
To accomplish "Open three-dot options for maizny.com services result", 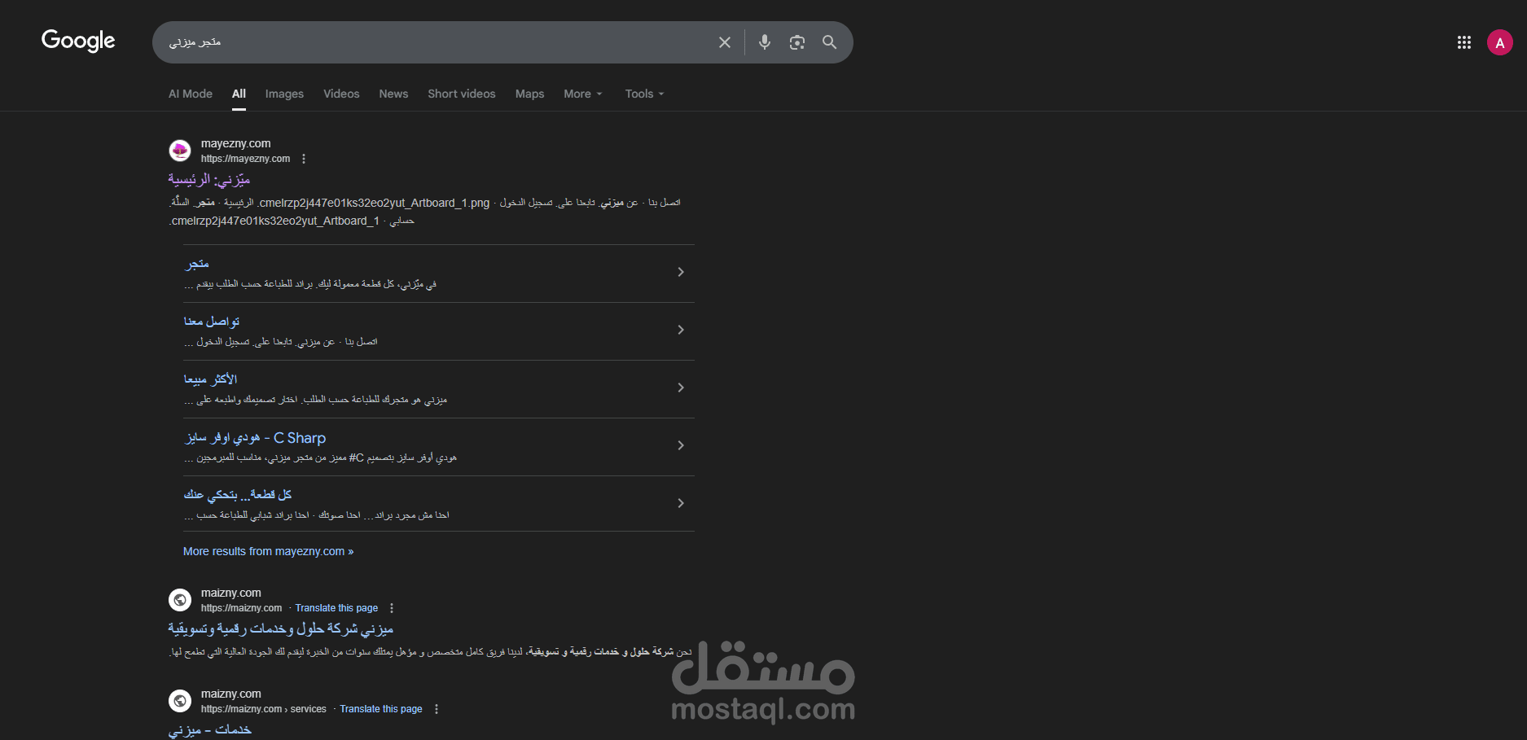I will [x=437, y=709].
